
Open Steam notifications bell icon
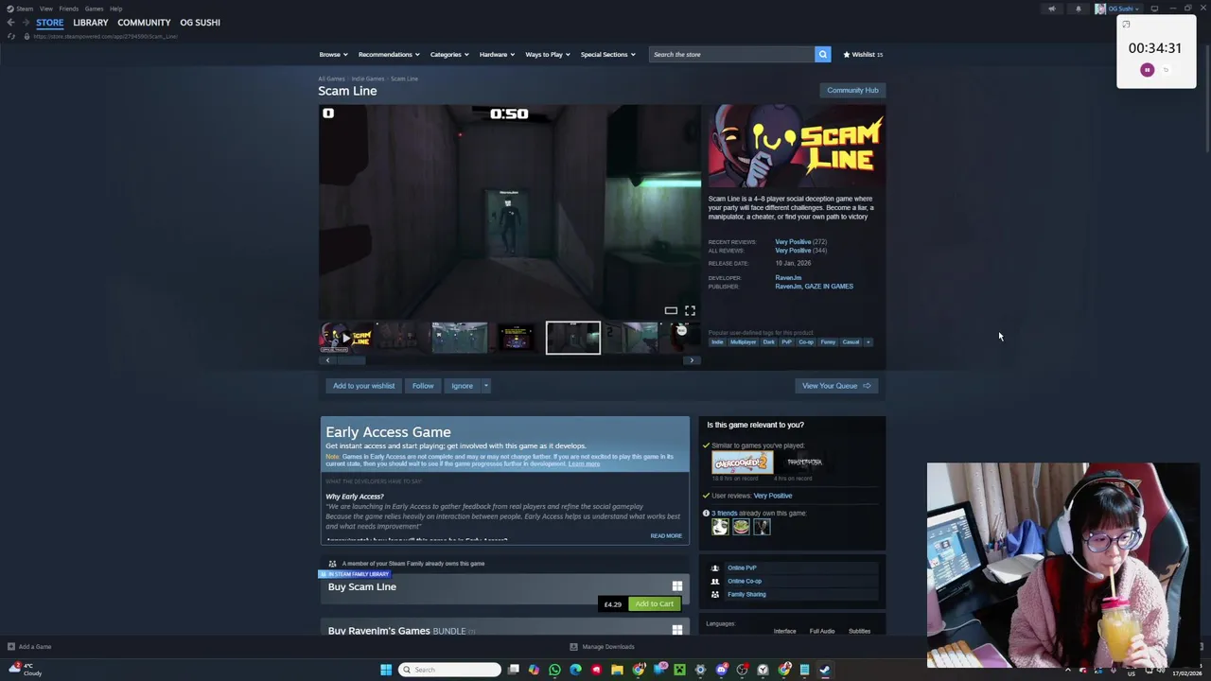point(1078,9)
